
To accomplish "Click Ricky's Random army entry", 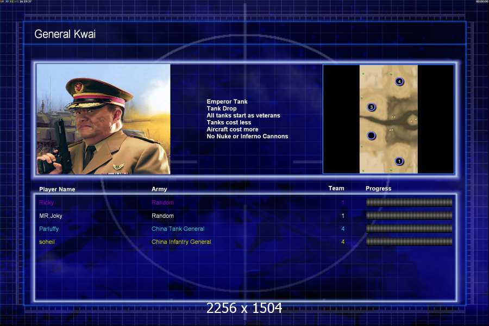I will [162, 203].
